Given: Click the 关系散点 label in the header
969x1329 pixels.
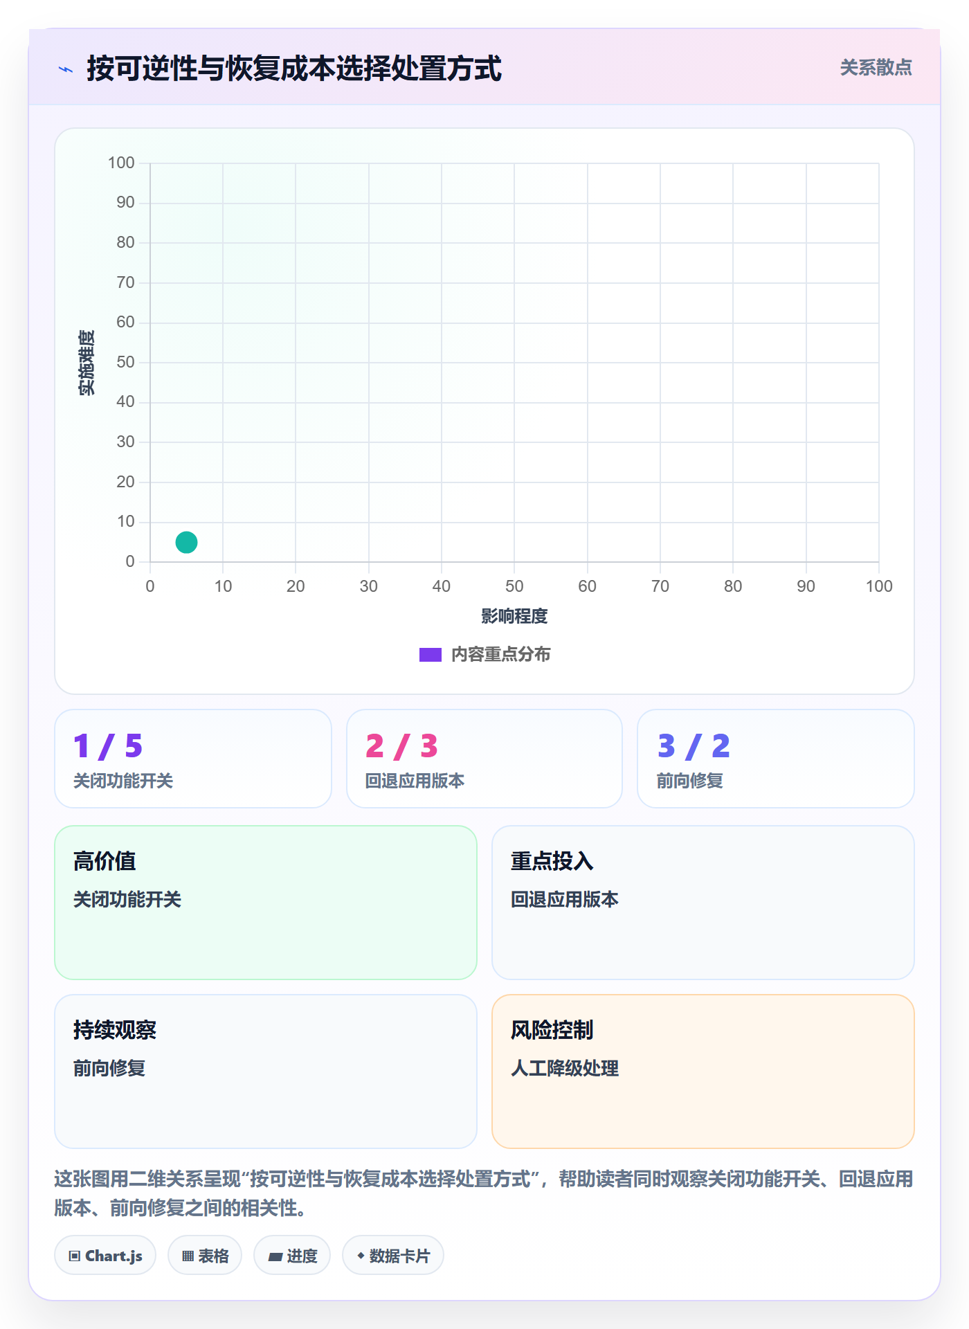Looking at the screenshot, I should coord(876,68).
